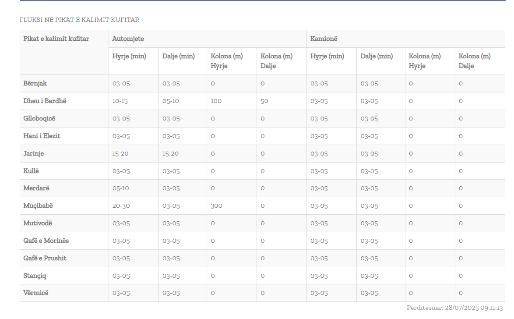Viewport: 514px width, 319px height.
Task: Select the Dheu i Bardhë row label
Action: (45, 101)
